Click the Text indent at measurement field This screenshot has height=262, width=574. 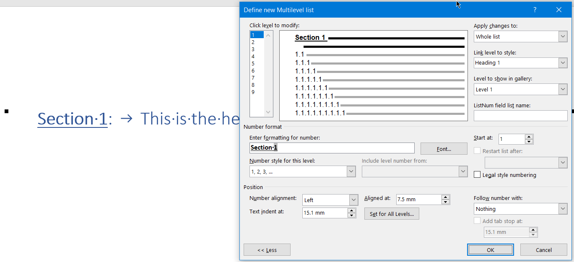point(325,213)
